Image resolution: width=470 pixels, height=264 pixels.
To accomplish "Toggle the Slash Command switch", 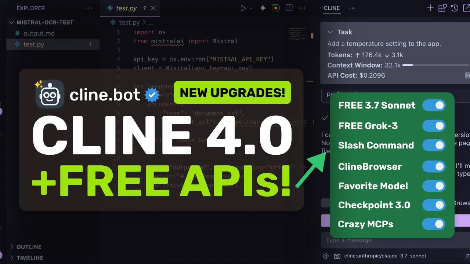I will 434,145.
